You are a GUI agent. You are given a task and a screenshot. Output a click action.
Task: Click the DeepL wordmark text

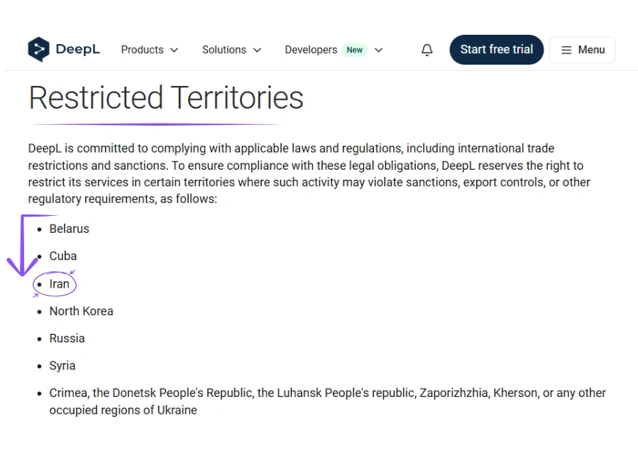[78, 49]
